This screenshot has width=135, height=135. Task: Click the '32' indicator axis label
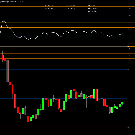129,9
